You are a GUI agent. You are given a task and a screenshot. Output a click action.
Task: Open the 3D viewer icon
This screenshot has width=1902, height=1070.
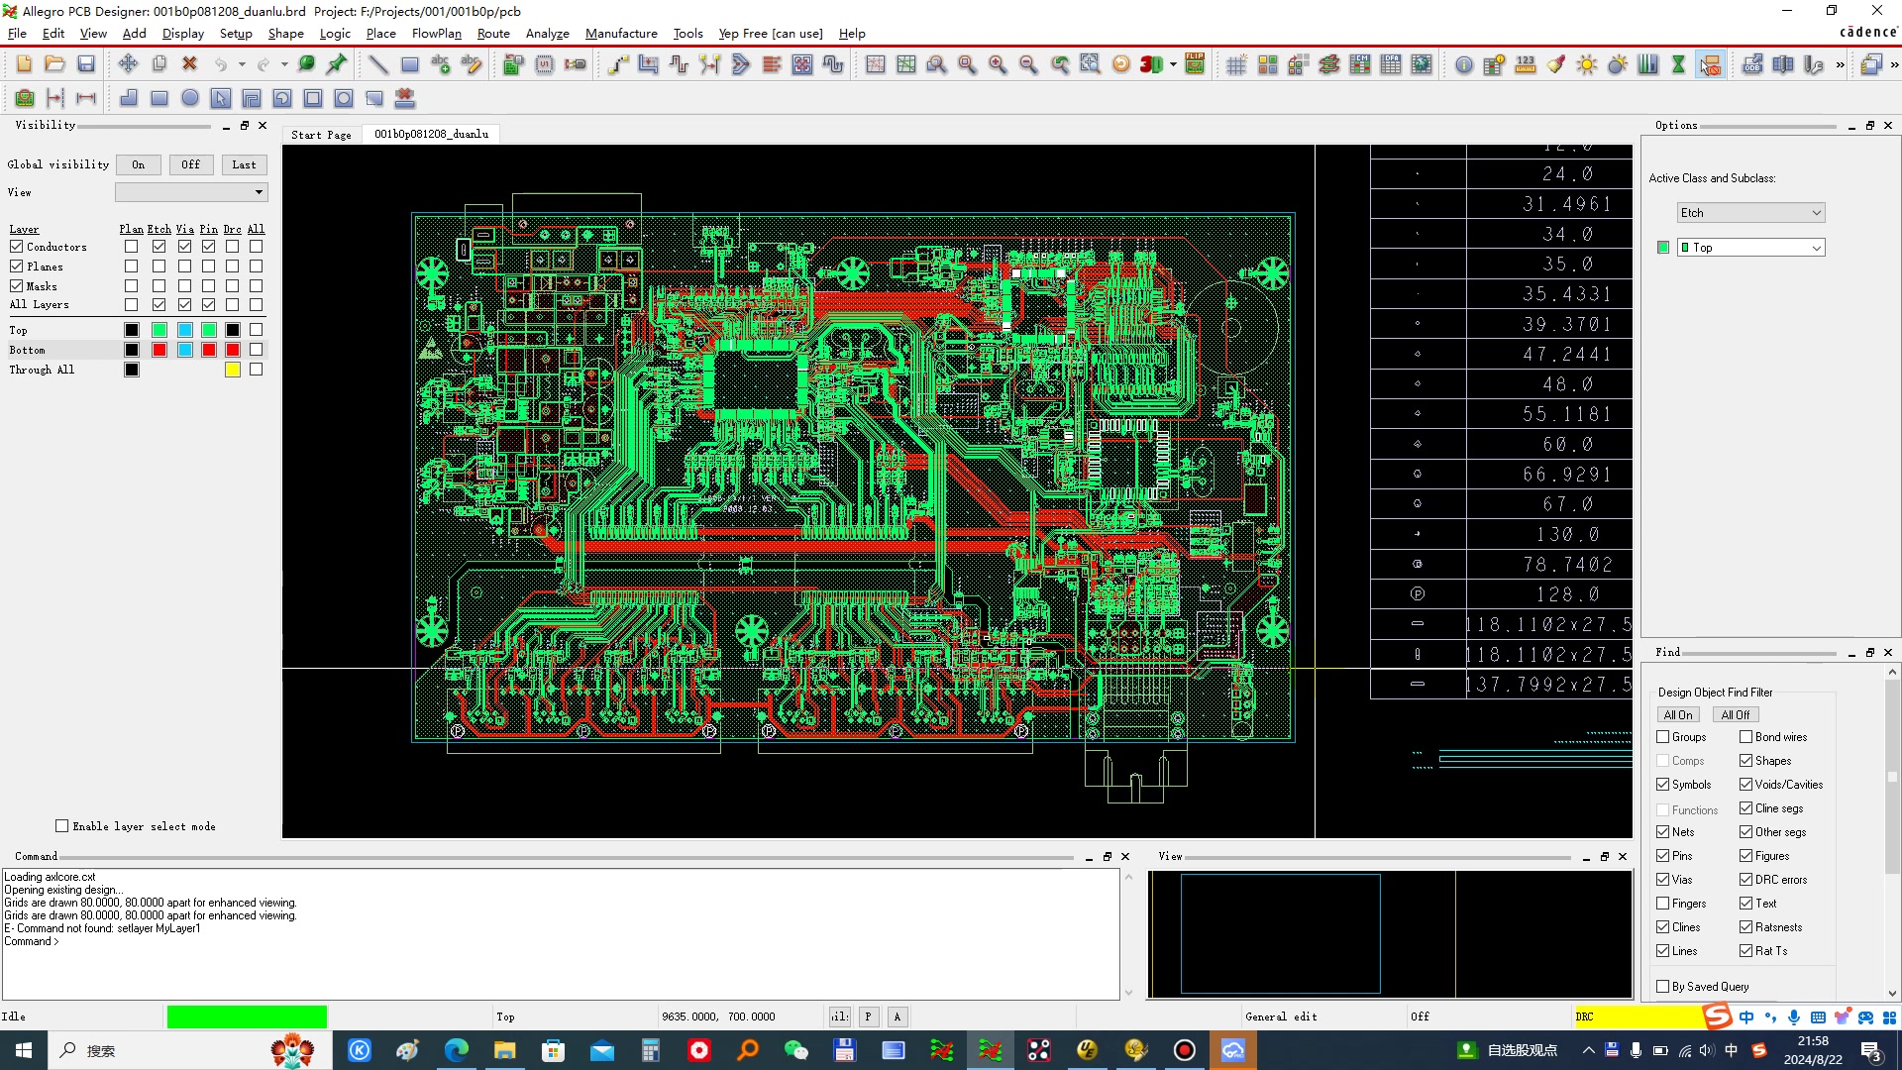1151,64
